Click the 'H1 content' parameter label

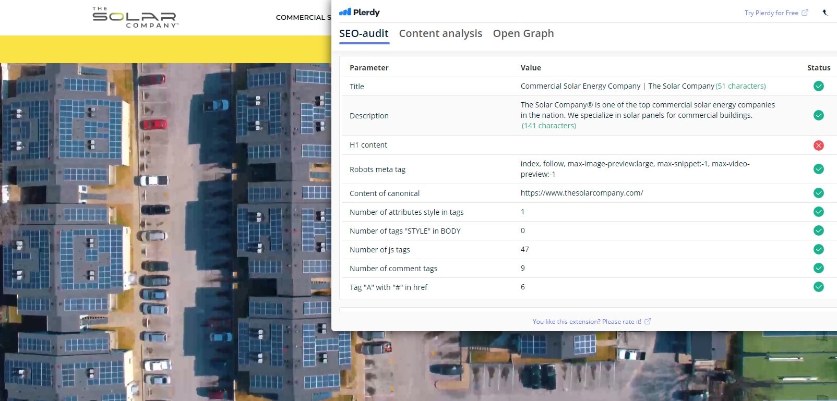point(368,145)
